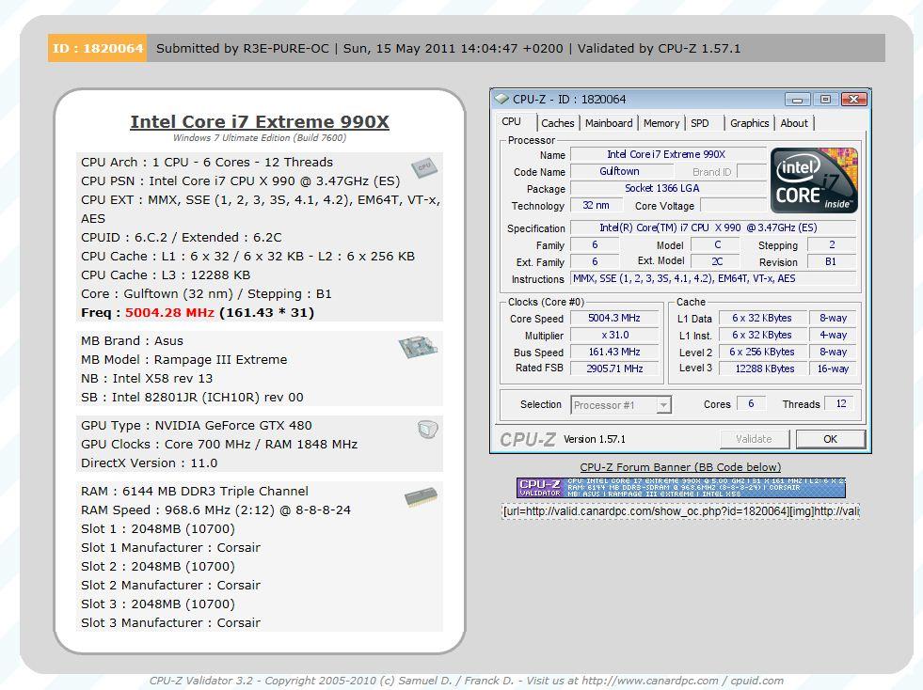Click 'Windows 7 Ultimate Edition' subtitle text

(x=231, y=137)
